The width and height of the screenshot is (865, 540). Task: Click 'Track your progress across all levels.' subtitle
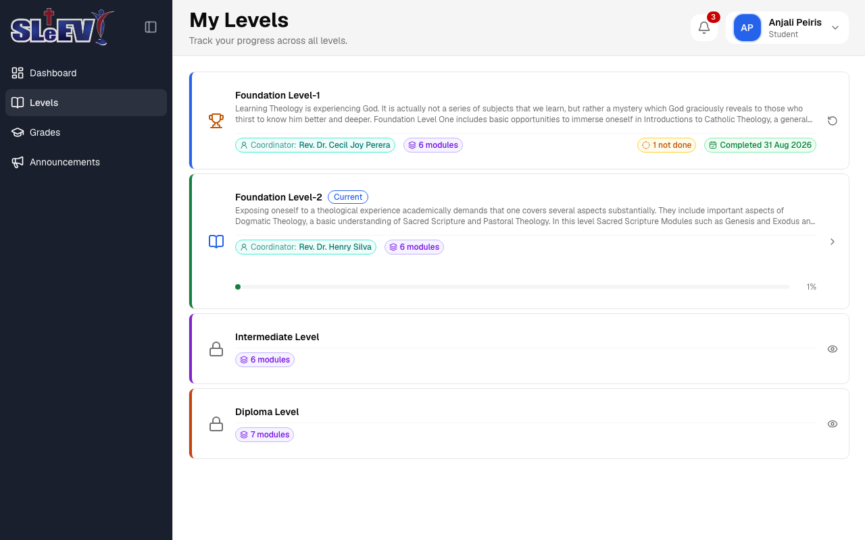point(268,40)
